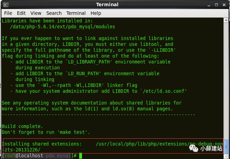Click the '/etc/ld.so.conf' line
This screenshot has height=159, width=230.
(99, 91)
